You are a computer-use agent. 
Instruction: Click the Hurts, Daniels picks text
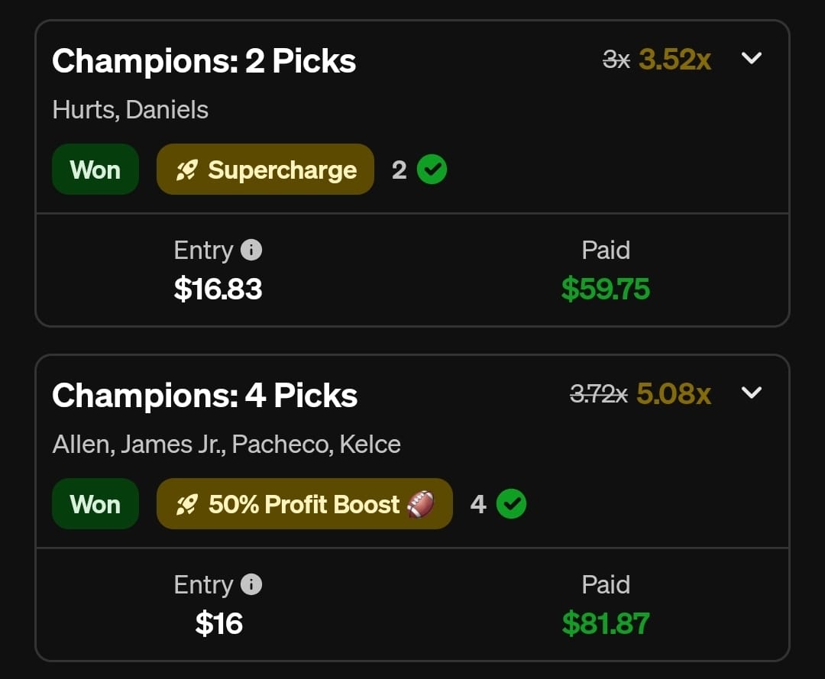tap(131, 110)
